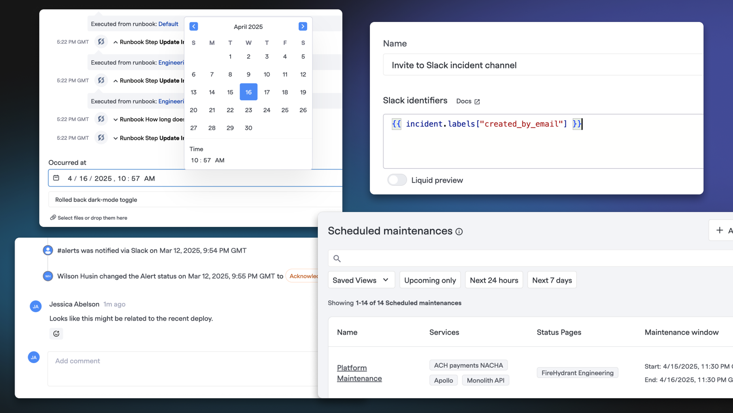733x413 pixels.
Task: Click Select files or drop them here
Action: [x=92, y=218]
